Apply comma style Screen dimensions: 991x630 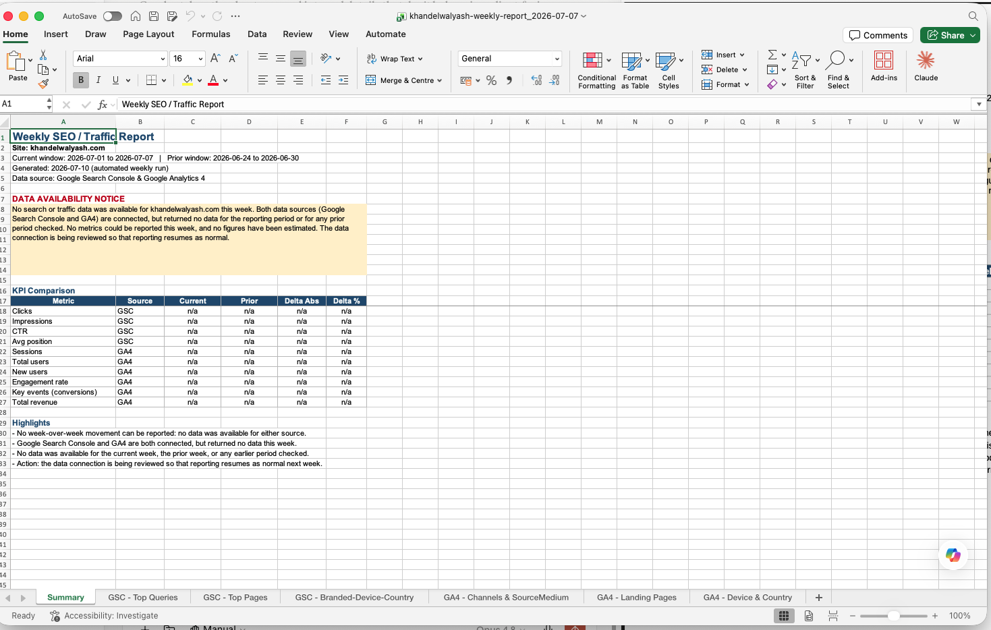coord(509,80)
